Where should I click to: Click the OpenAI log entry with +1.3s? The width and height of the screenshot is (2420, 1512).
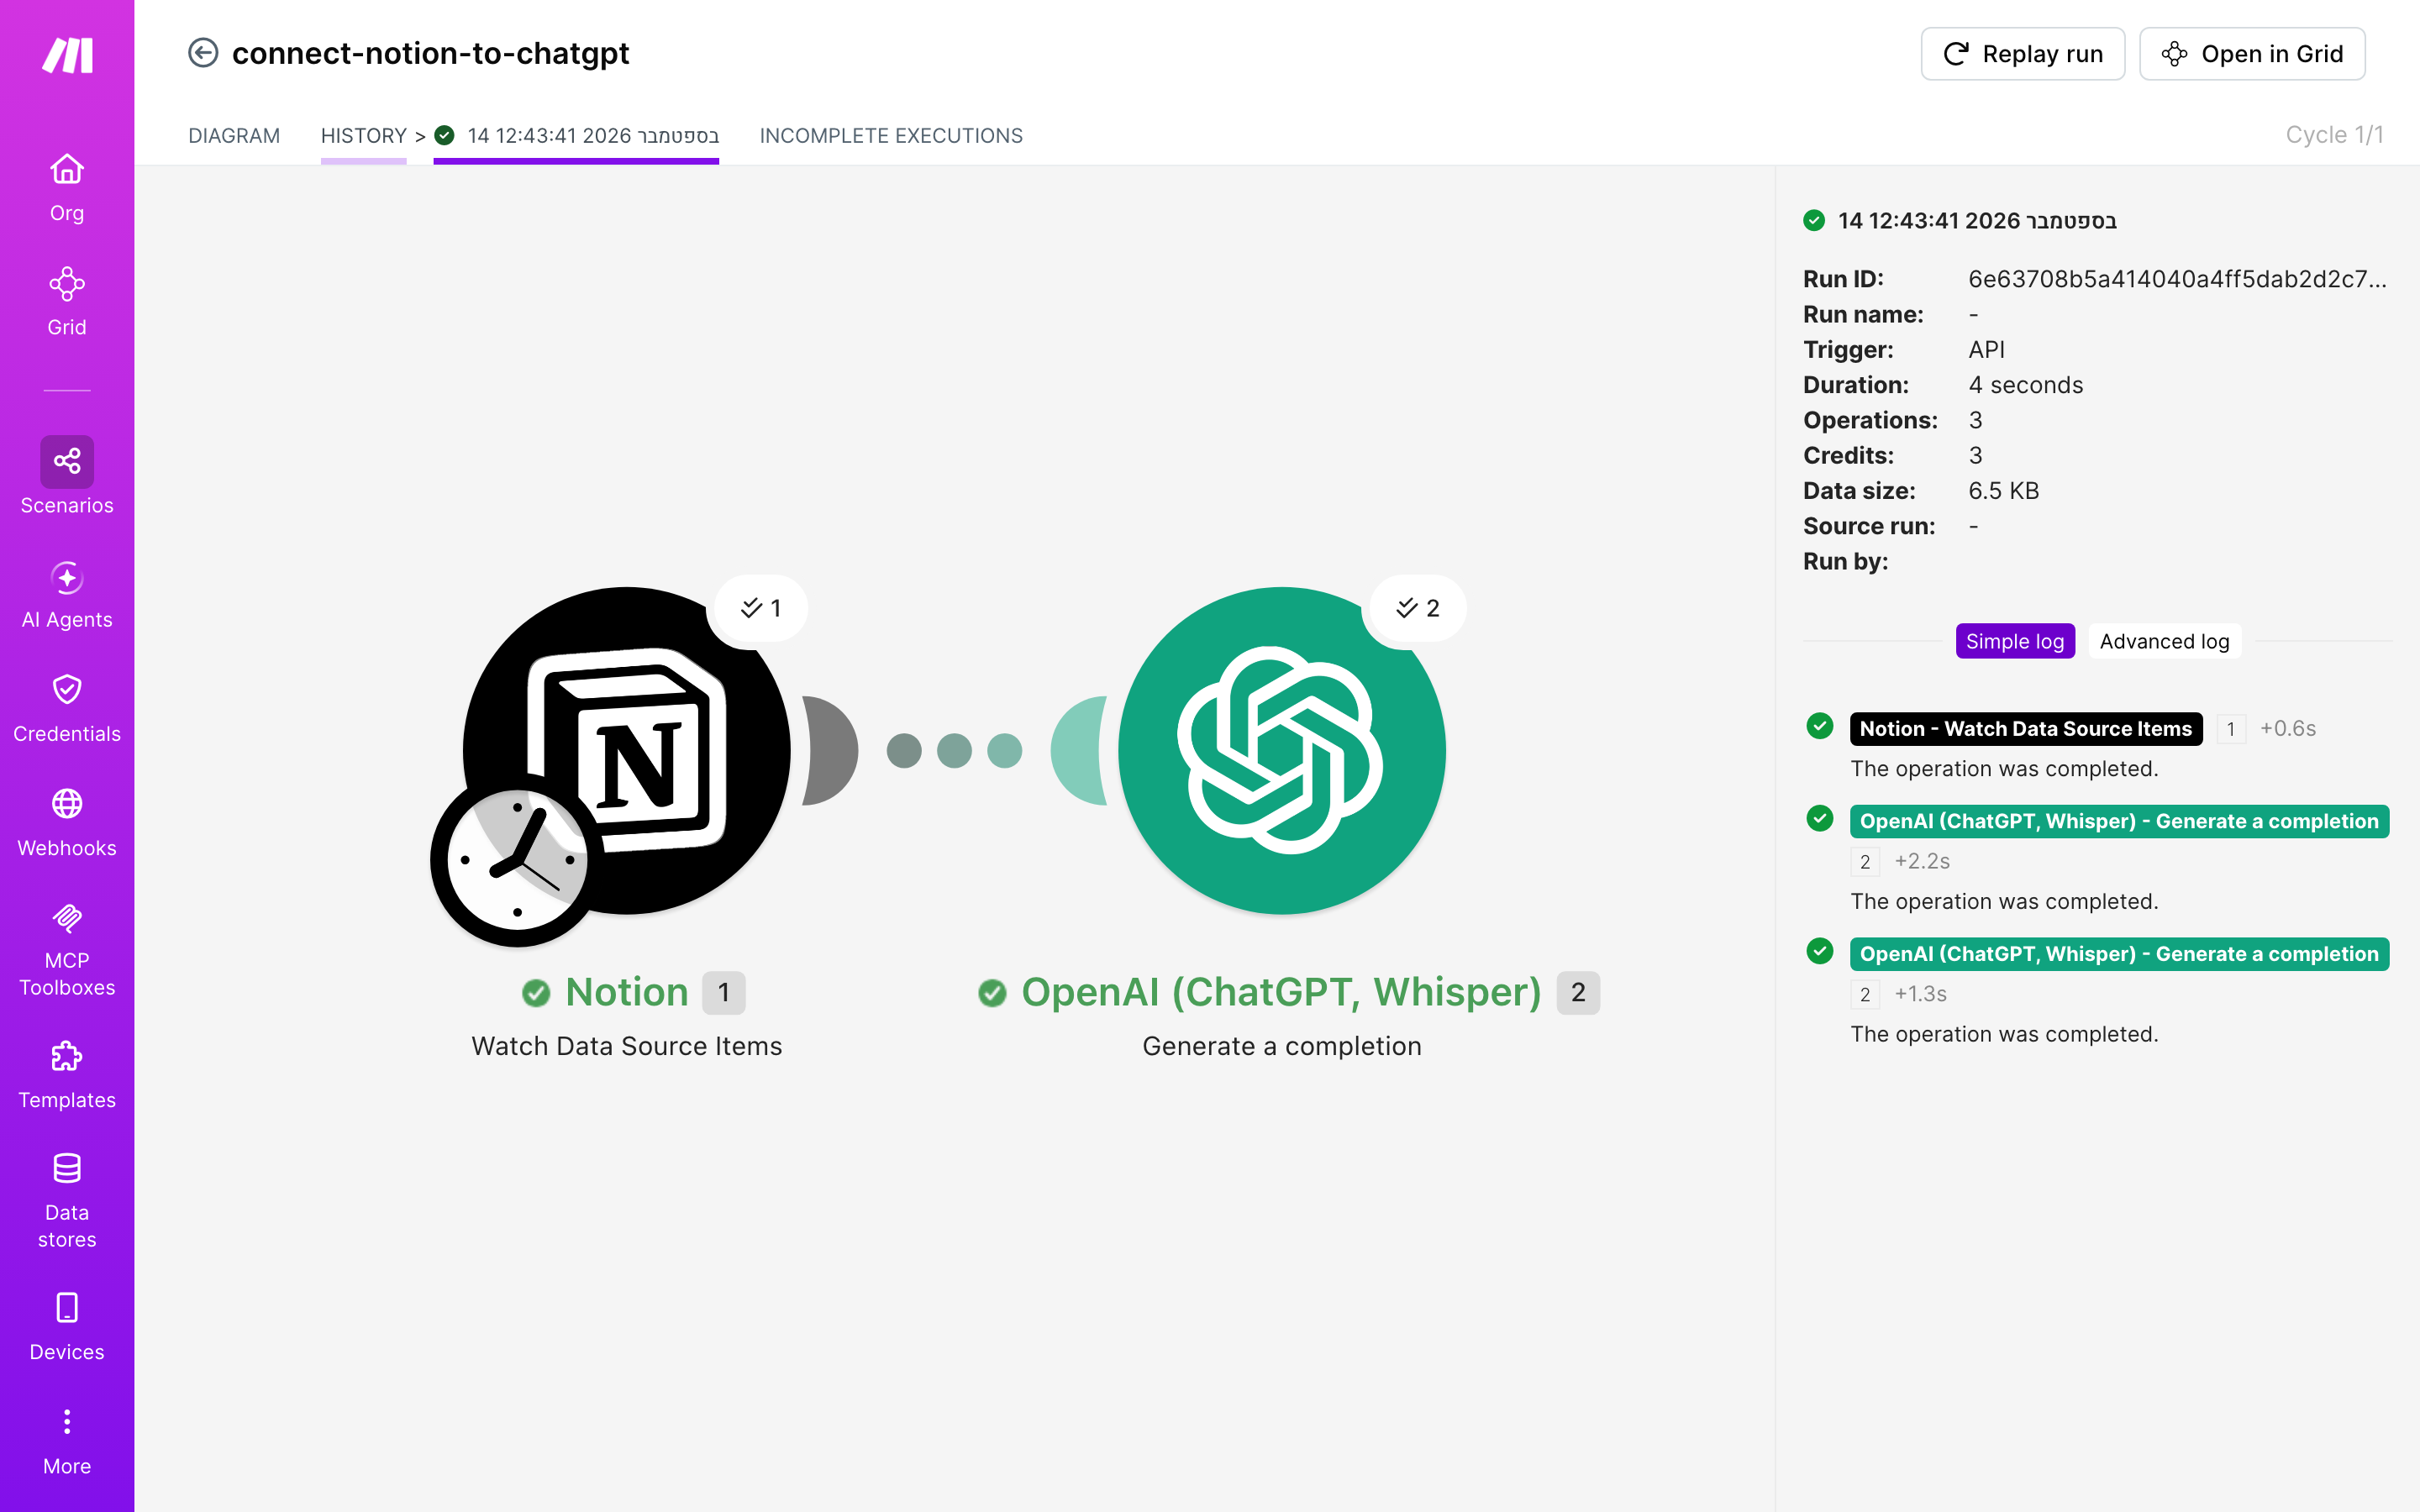tap(2119, 954)
